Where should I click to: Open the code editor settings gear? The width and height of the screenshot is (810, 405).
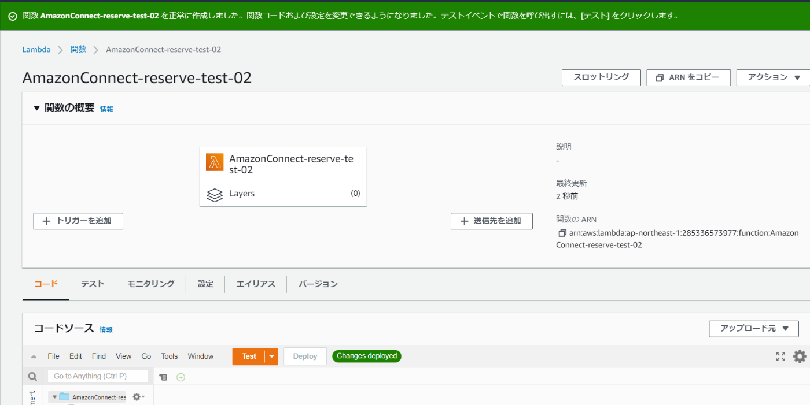click(x=800, y=356)
